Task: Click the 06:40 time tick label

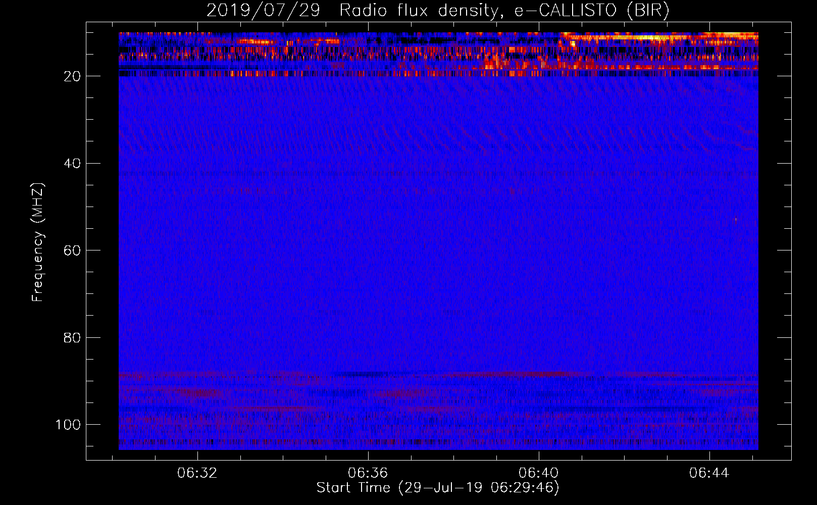Action: pyautogui.click(x=539, y=473)
